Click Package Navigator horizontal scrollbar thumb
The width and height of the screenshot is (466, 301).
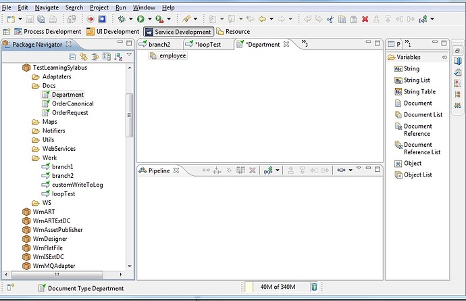[57, 274]
